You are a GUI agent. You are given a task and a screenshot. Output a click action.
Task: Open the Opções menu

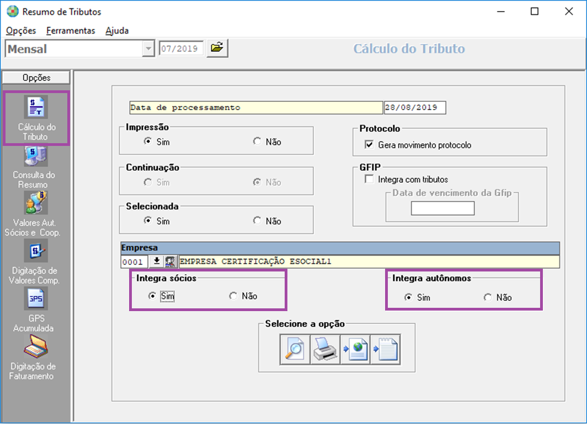(21, 31)
